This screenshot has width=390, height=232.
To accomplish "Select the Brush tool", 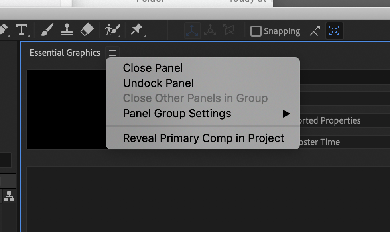I will [47, 29].
